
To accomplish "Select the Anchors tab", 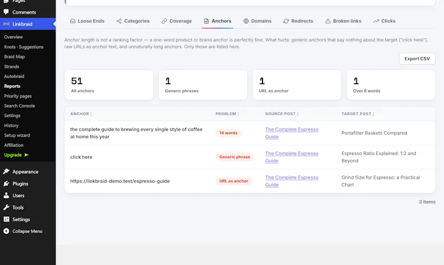I will click(x=218, y=21).
